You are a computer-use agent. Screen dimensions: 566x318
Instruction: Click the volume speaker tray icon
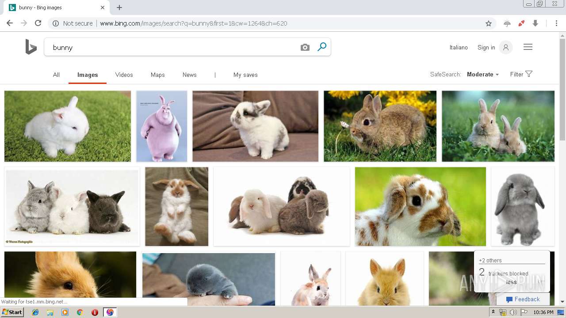tap(513, 312)
